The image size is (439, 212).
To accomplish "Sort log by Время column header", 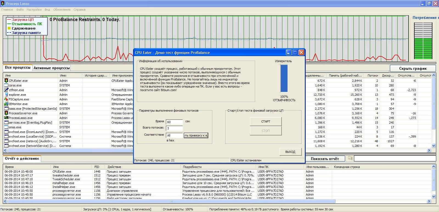I will tap(27, 167).
